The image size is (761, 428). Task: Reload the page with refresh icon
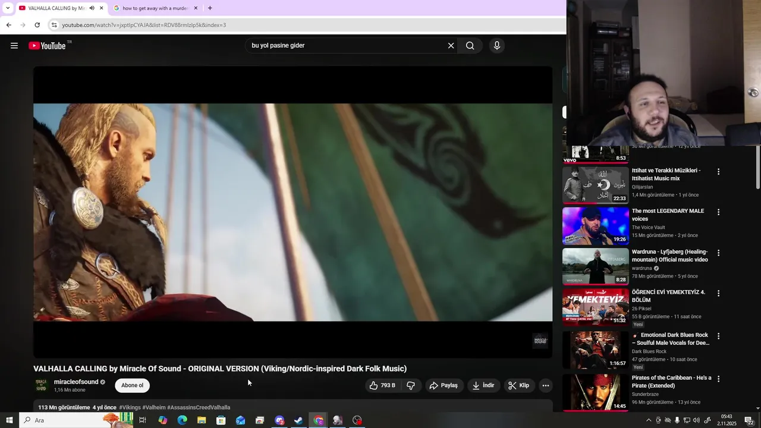click(x=37, y=25)
